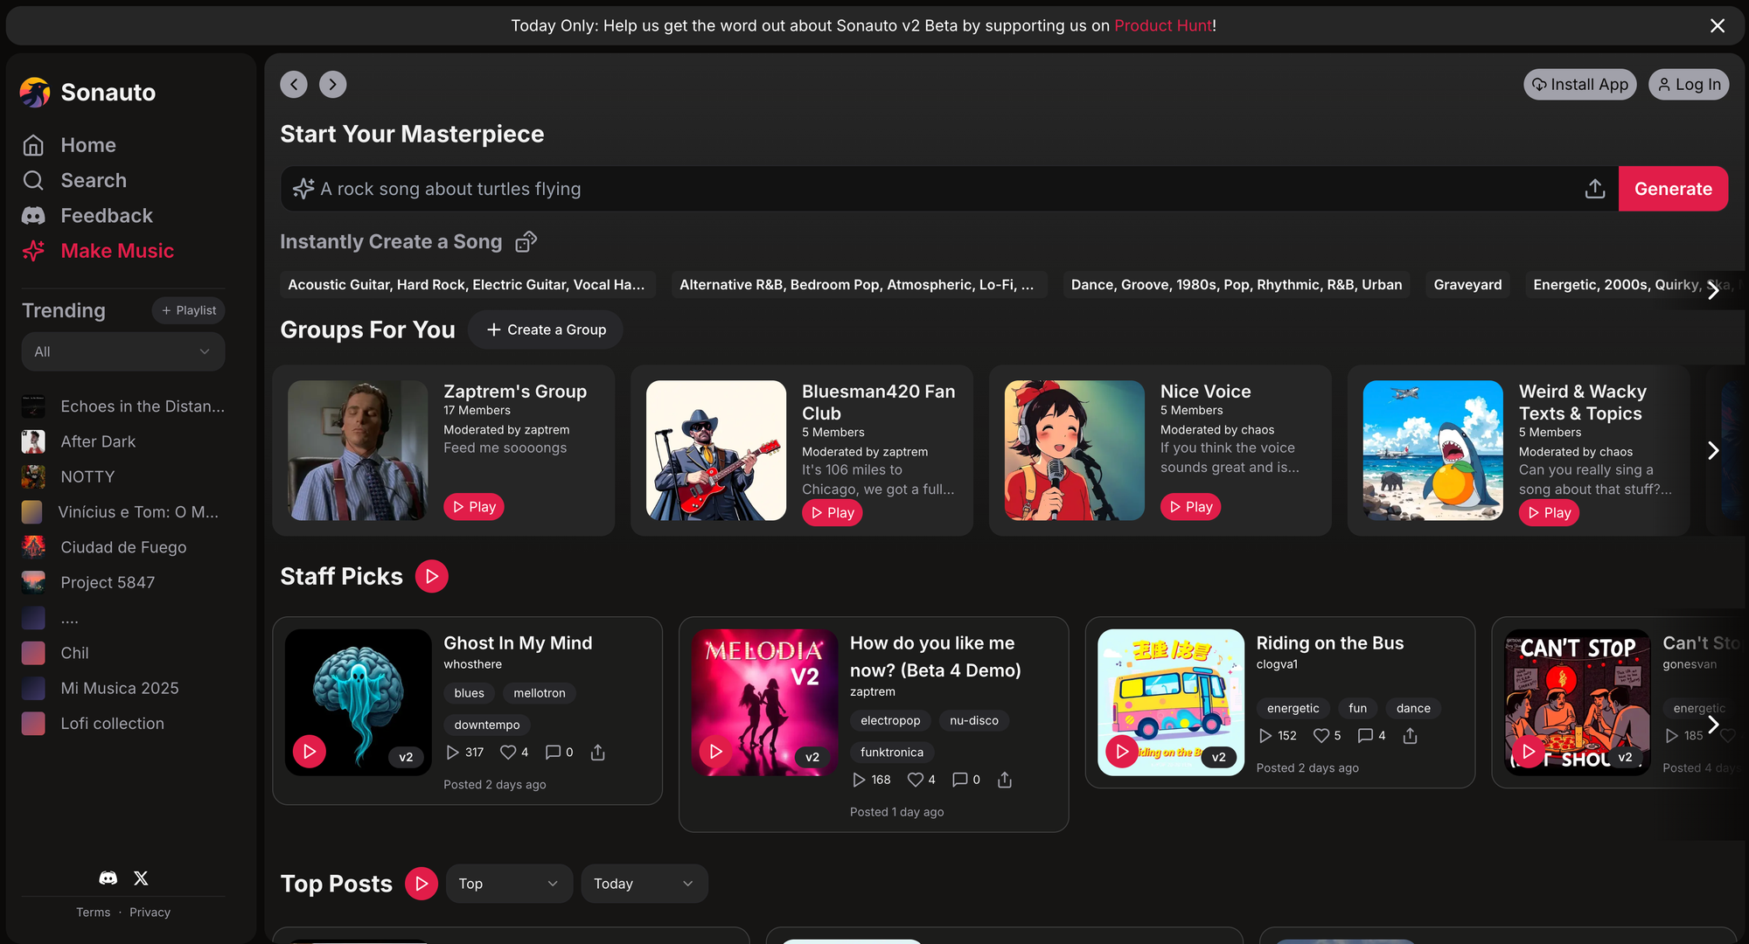Play the Can't Stop track

click(1529, 752)
